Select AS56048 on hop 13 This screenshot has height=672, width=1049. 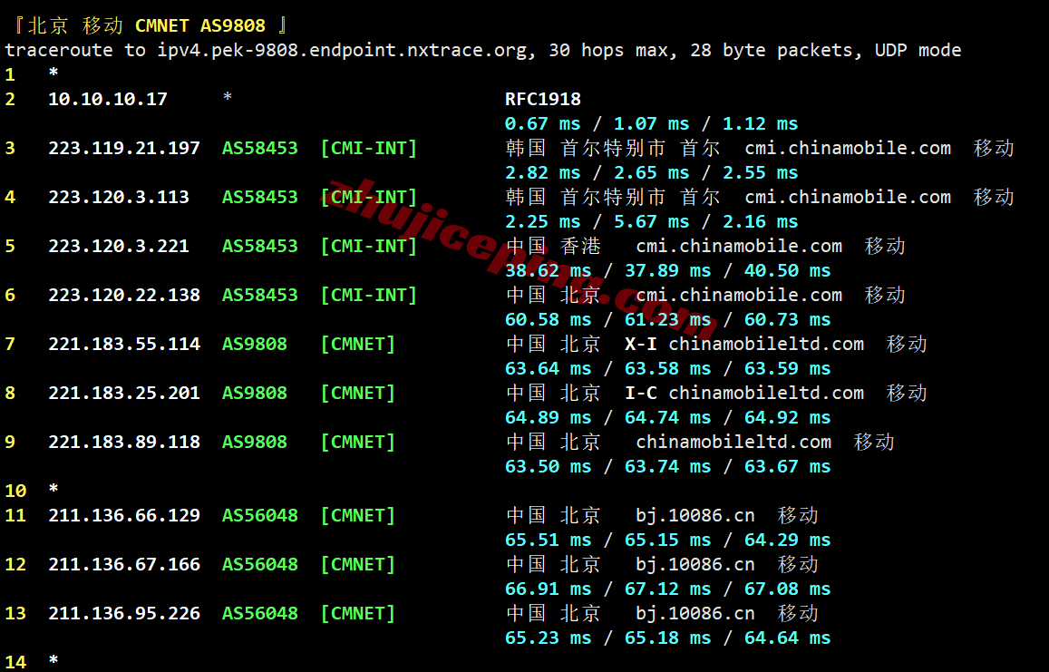point(259,613)
